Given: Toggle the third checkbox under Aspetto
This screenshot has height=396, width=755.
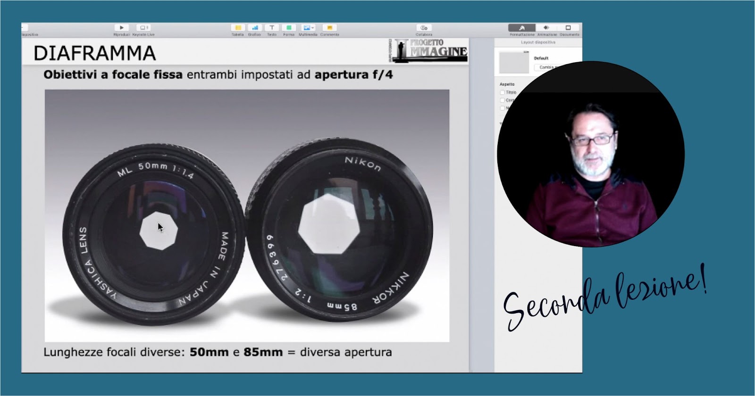Looking at the screenshot, I should tap(503, 108).
